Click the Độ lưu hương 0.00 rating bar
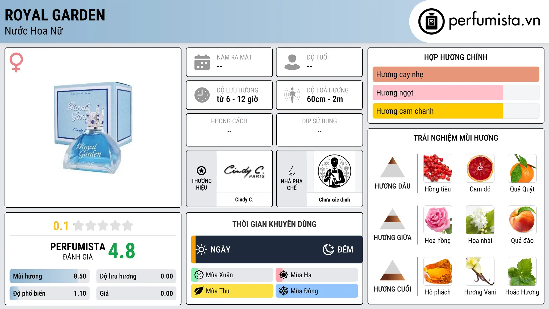This screenshot has width=549, height=309. point(136,276)
